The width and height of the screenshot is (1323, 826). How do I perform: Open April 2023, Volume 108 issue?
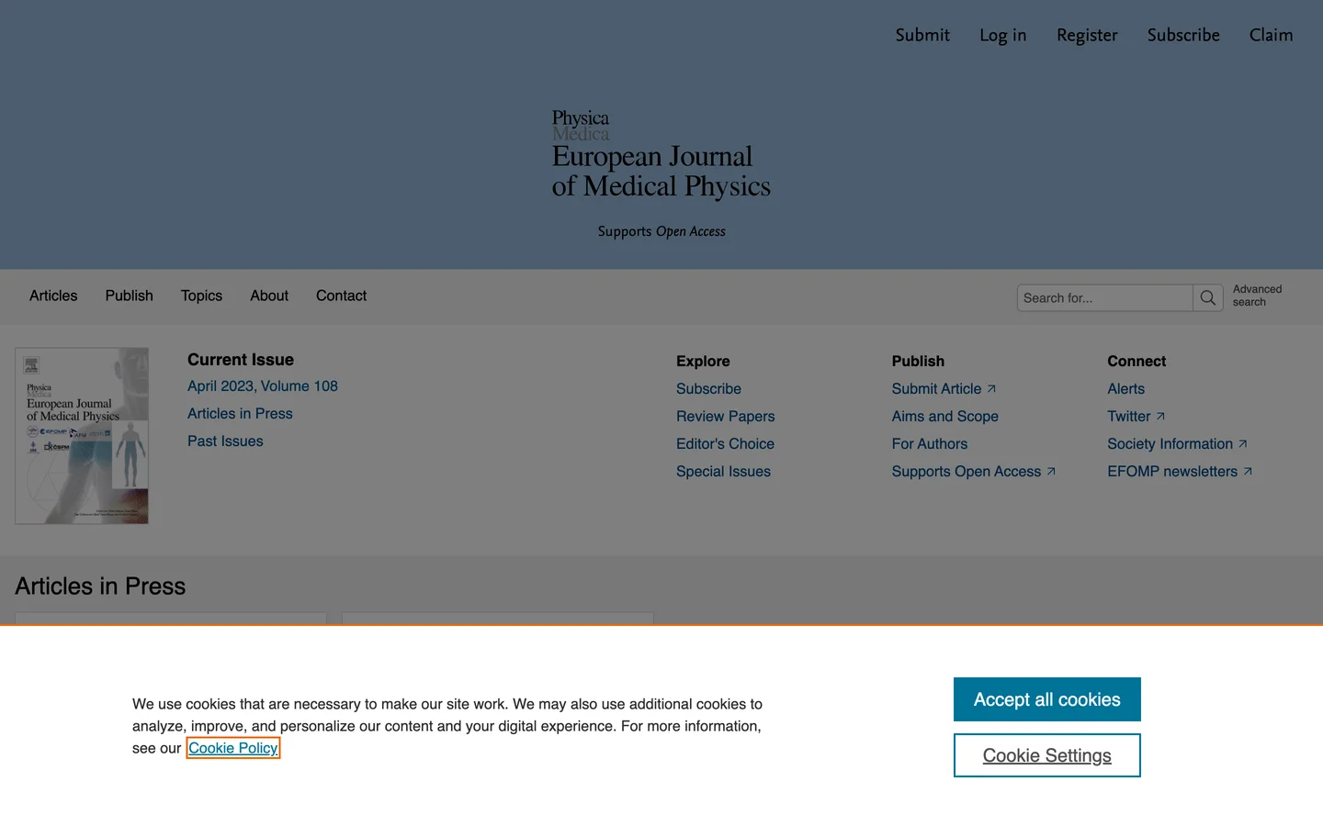(263, 386)
